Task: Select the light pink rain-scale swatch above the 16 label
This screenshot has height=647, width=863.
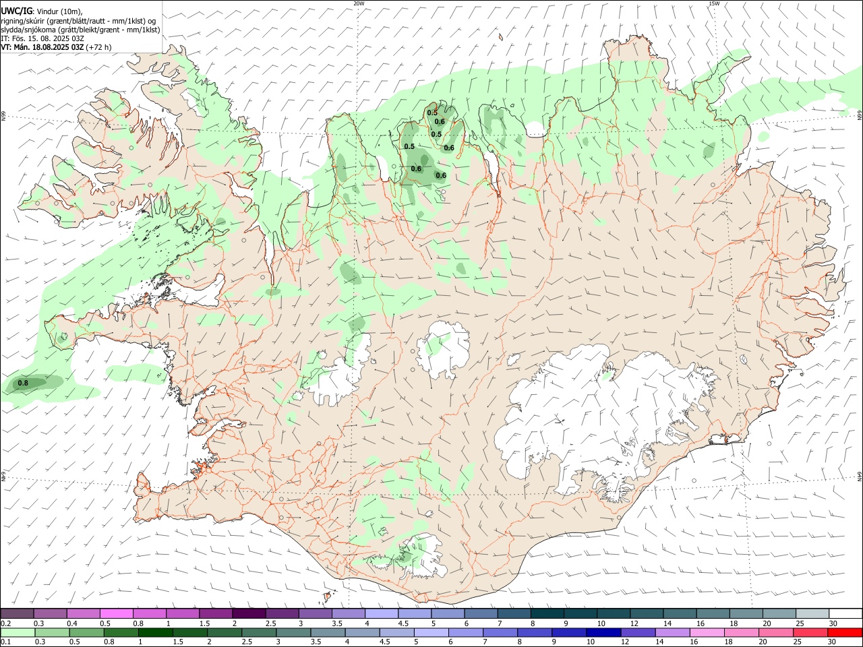Action: click(x=707, y=632)
